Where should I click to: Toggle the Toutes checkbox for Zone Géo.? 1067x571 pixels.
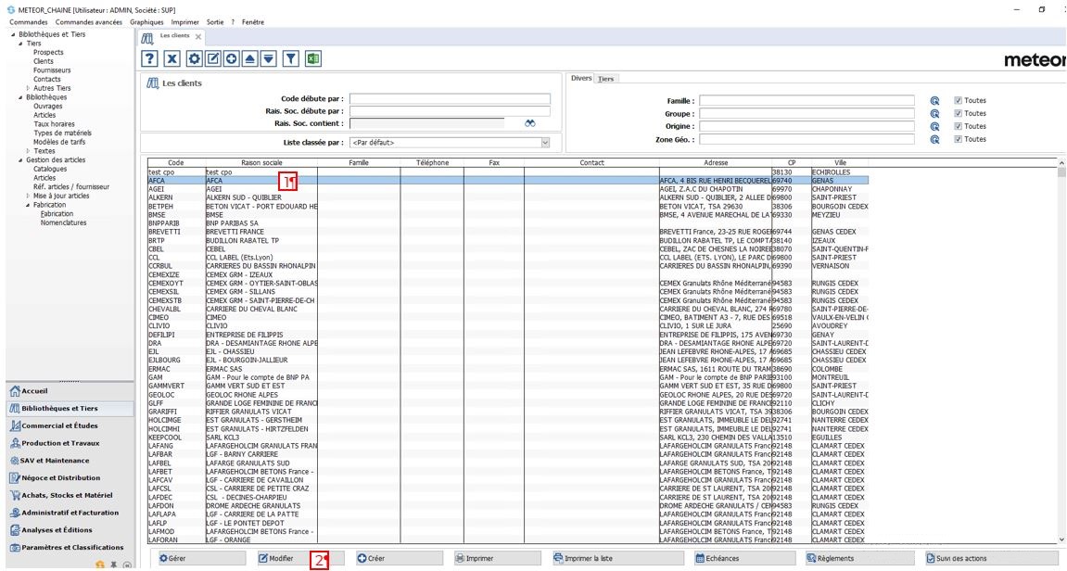coord(959,140)
